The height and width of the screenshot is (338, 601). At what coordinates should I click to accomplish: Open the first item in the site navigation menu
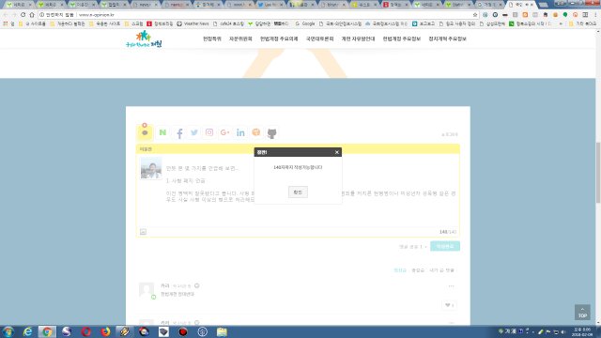pos(212,38)
